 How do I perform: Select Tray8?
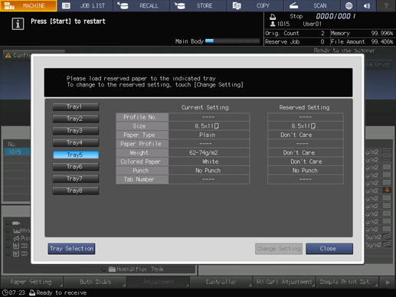(76, 191)
